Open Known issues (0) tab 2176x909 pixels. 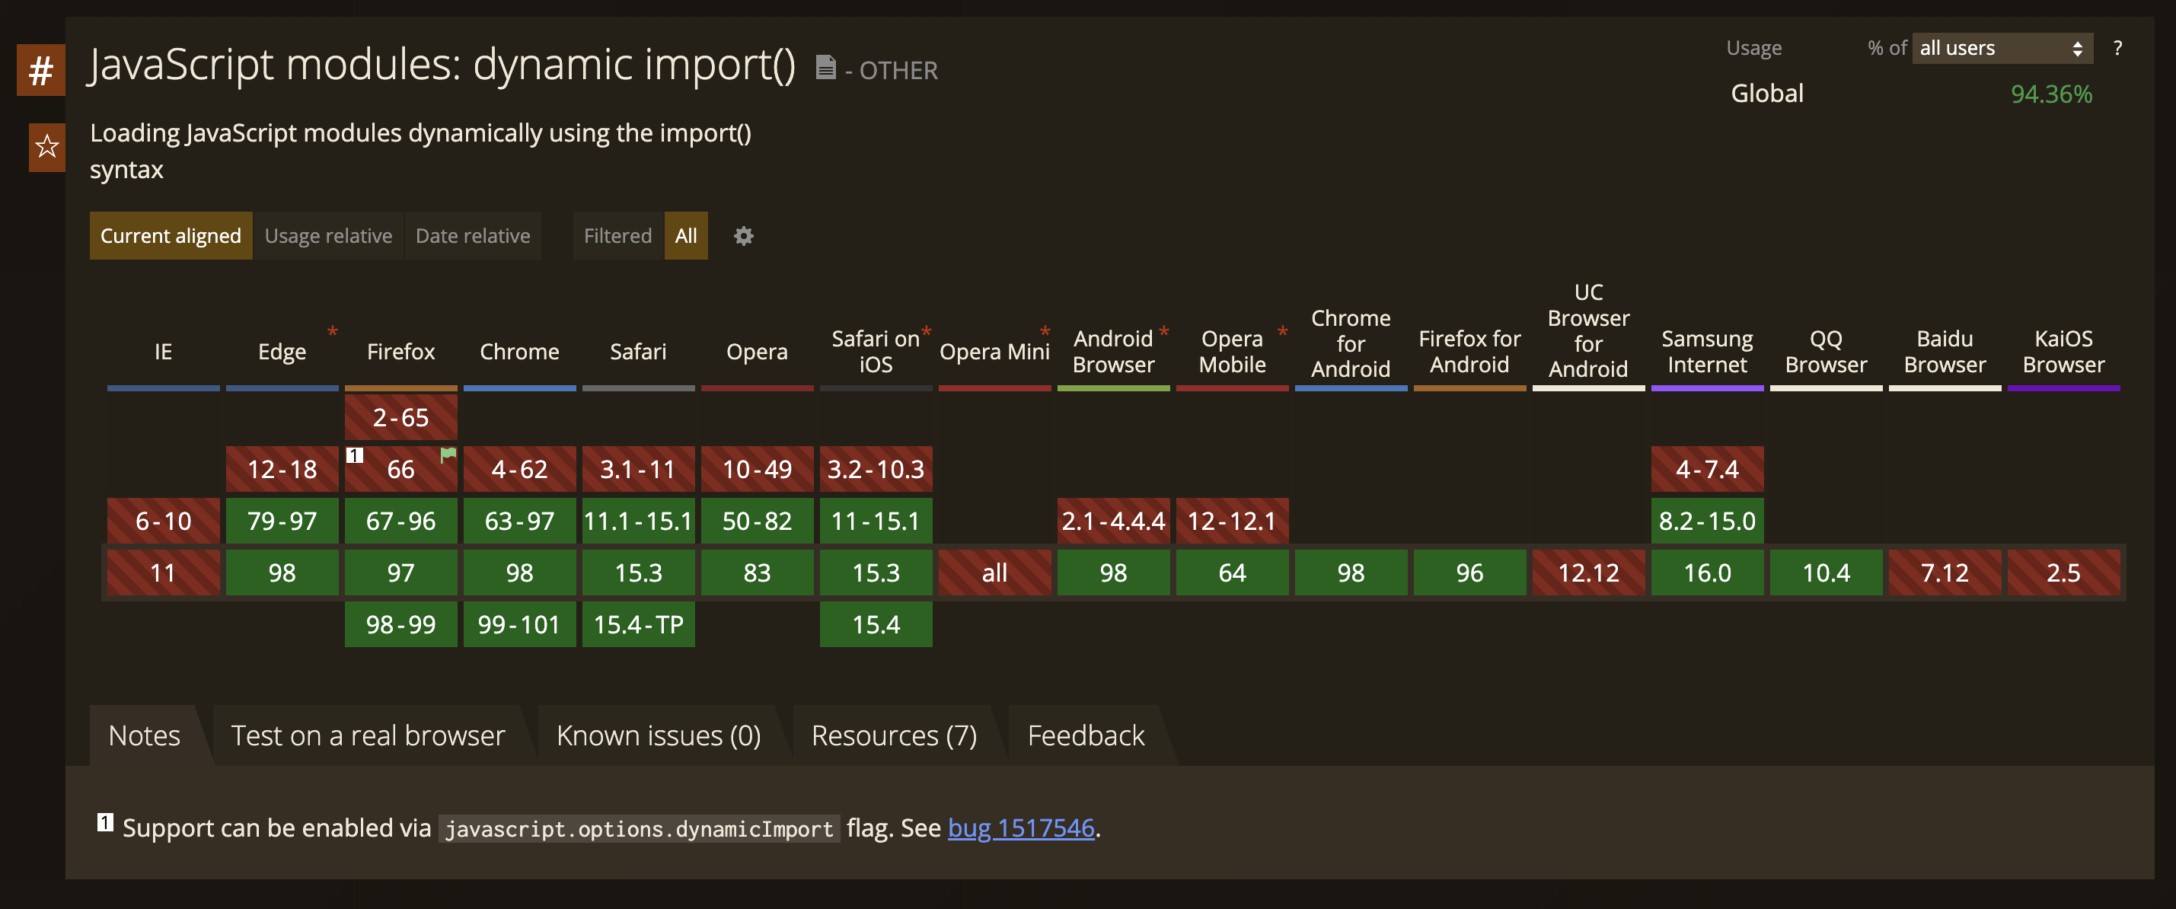pyautogui.click(x=658, y=736)
